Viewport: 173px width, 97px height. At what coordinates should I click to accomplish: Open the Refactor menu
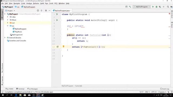pyautogui.click(x=36, y=4)
